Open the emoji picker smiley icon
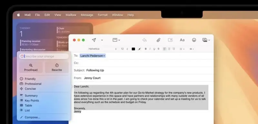This screenshot has height=124, width=258. 194,40
